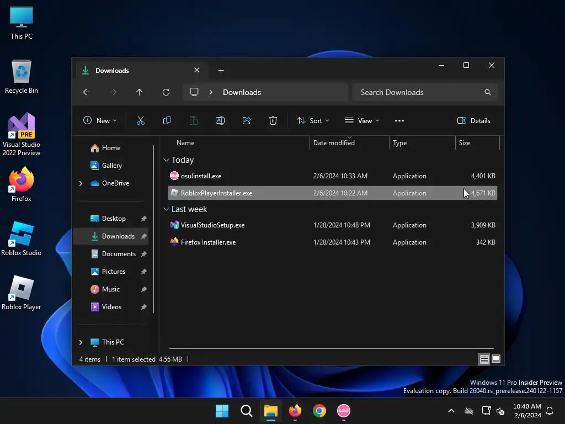The height and width of the screenshot is (424, 565).
Task: Open the Windows Start button
Action: coord(222,411)
